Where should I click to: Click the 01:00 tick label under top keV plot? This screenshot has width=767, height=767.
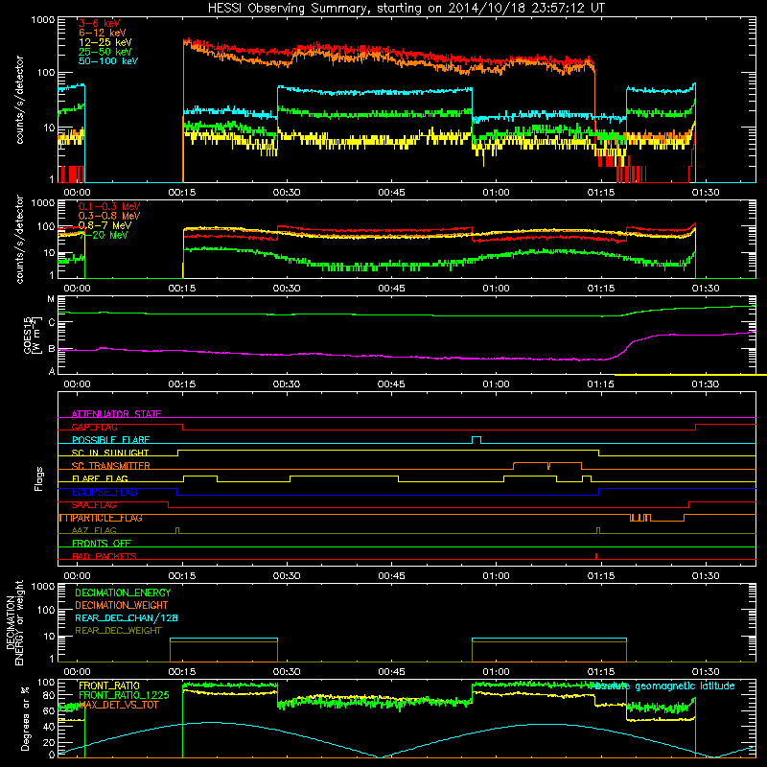click(x=496, y=193)
